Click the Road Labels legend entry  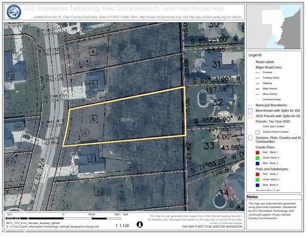pos(265,62)
